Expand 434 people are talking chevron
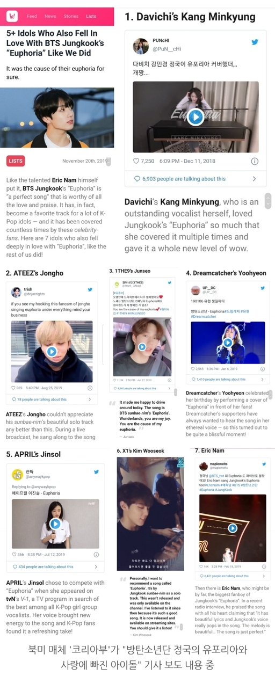 click(96, 567)
